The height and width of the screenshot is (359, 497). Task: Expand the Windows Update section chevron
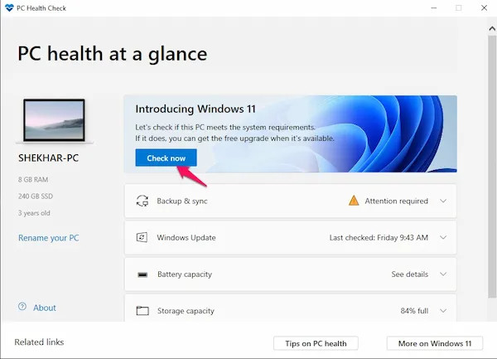coord(443,237)
